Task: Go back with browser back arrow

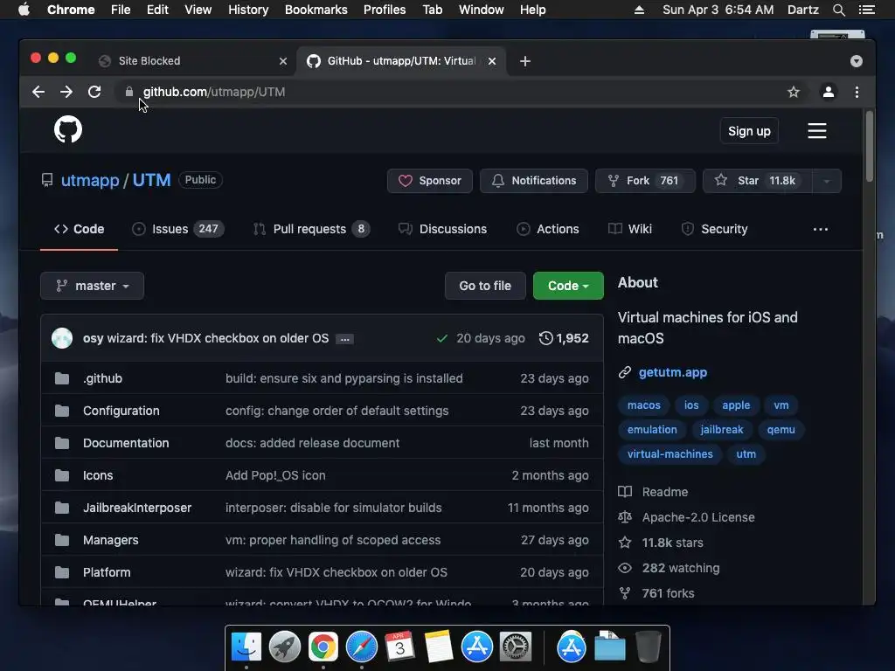Action: (x=38, y=92)
